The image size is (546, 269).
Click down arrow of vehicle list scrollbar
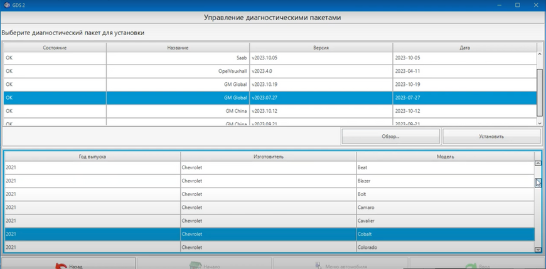pyautogui.click(x=538, y=250)
